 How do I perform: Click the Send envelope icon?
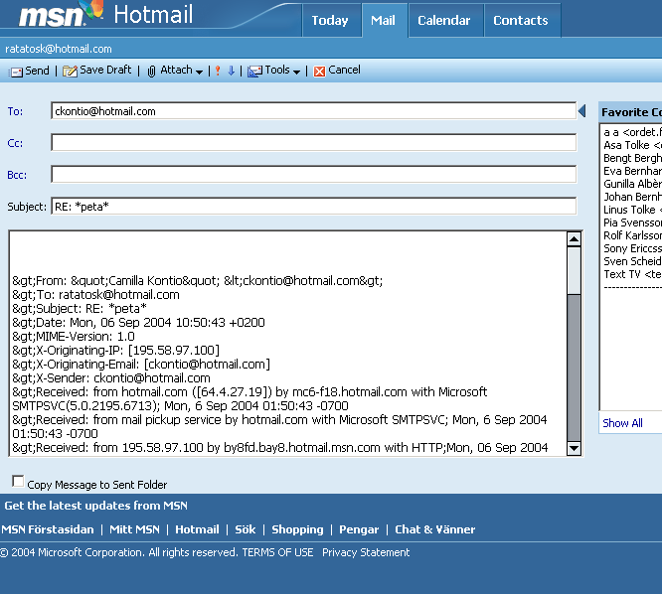point(17,72)
